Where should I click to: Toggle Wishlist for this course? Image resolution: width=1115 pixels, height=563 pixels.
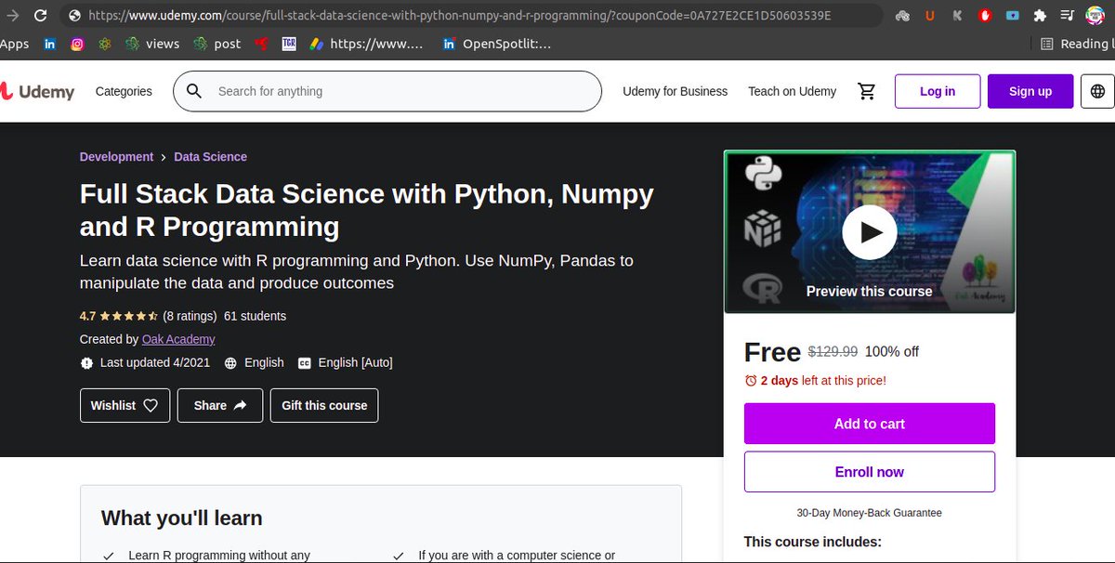pos(125,405)
